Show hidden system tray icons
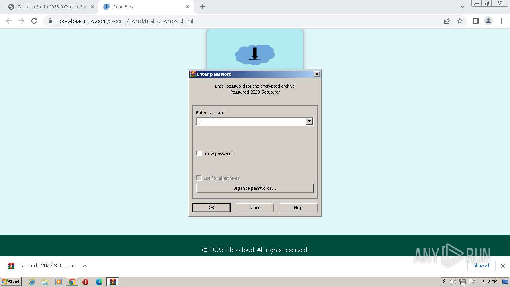The image size is (510, 287). [x=444, y=282]
